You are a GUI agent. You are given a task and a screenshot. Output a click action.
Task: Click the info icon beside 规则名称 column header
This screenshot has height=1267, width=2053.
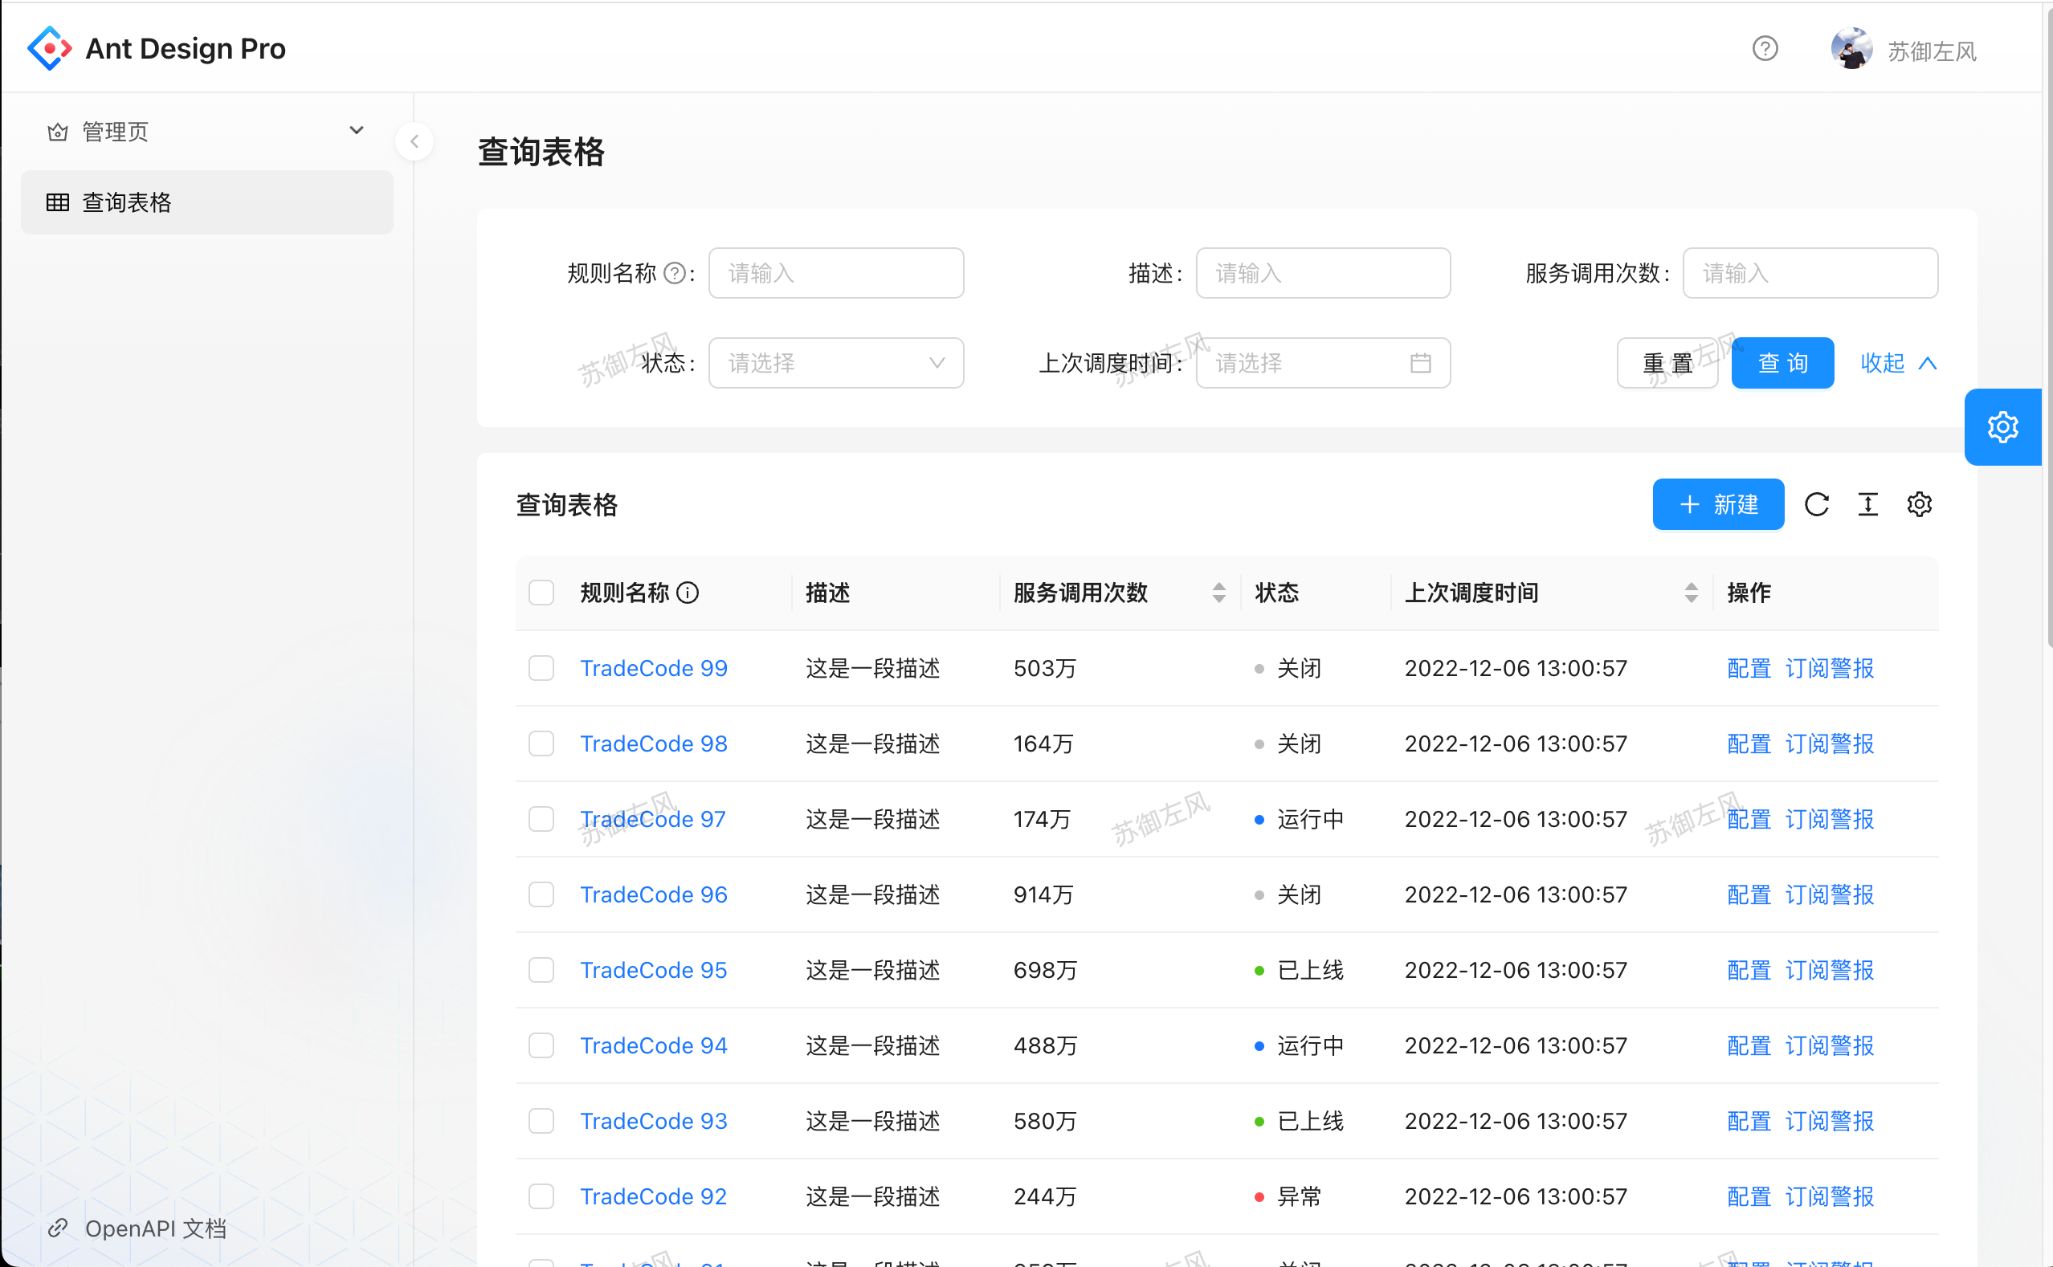click(x=688, y=593)
